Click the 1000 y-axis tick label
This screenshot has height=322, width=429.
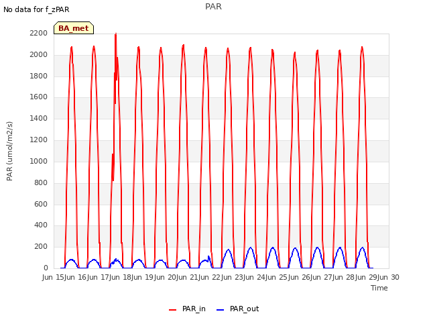click(39, 161)
